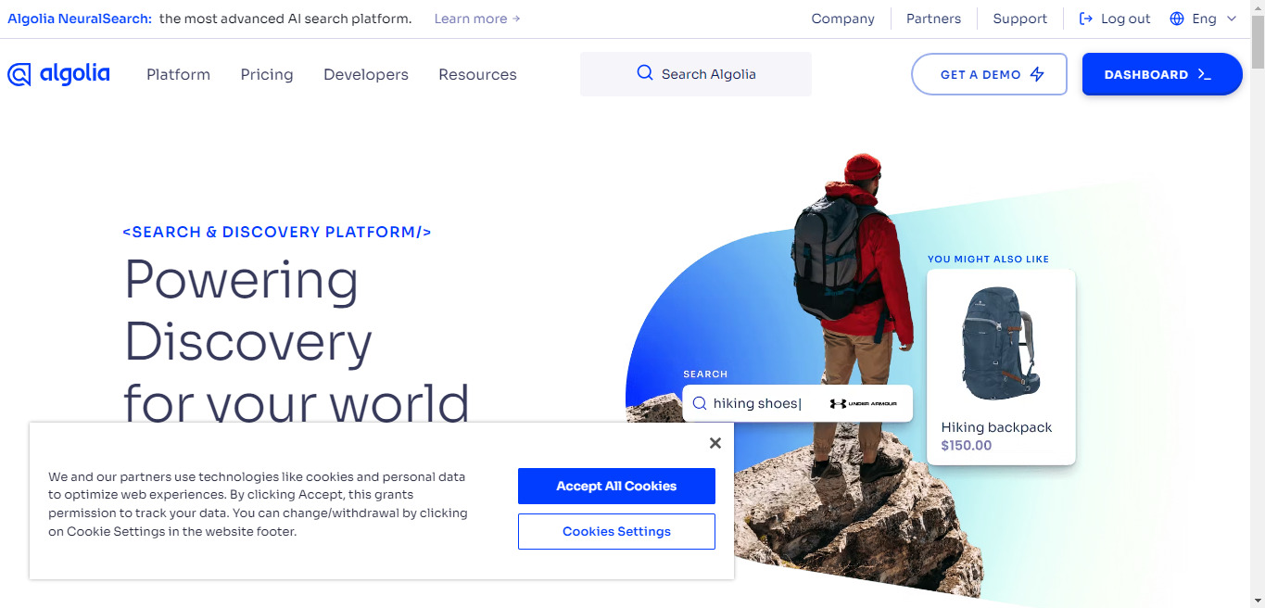Click the $150.00 price text
Screen dimensions: 1265x608
tap(966, 446)
